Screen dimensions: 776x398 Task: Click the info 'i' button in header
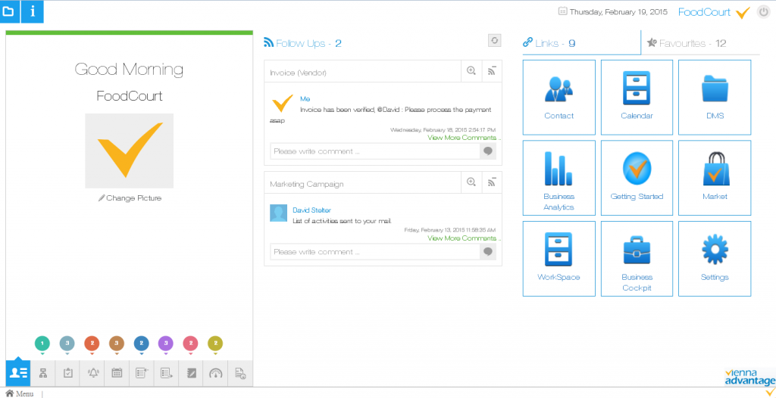coord(32,11)
